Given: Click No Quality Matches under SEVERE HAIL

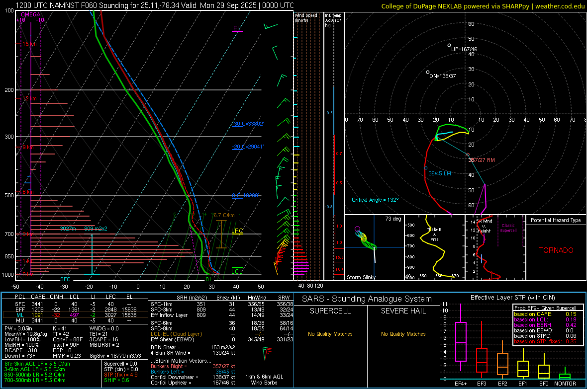Looking at the screenshot, I should click(403, 334).
